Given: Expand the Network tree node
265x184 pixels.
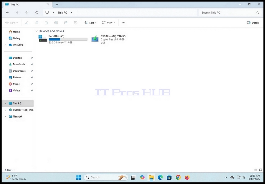Looking at the screenshot, I should pyautogui.click(x=5, y=116).
